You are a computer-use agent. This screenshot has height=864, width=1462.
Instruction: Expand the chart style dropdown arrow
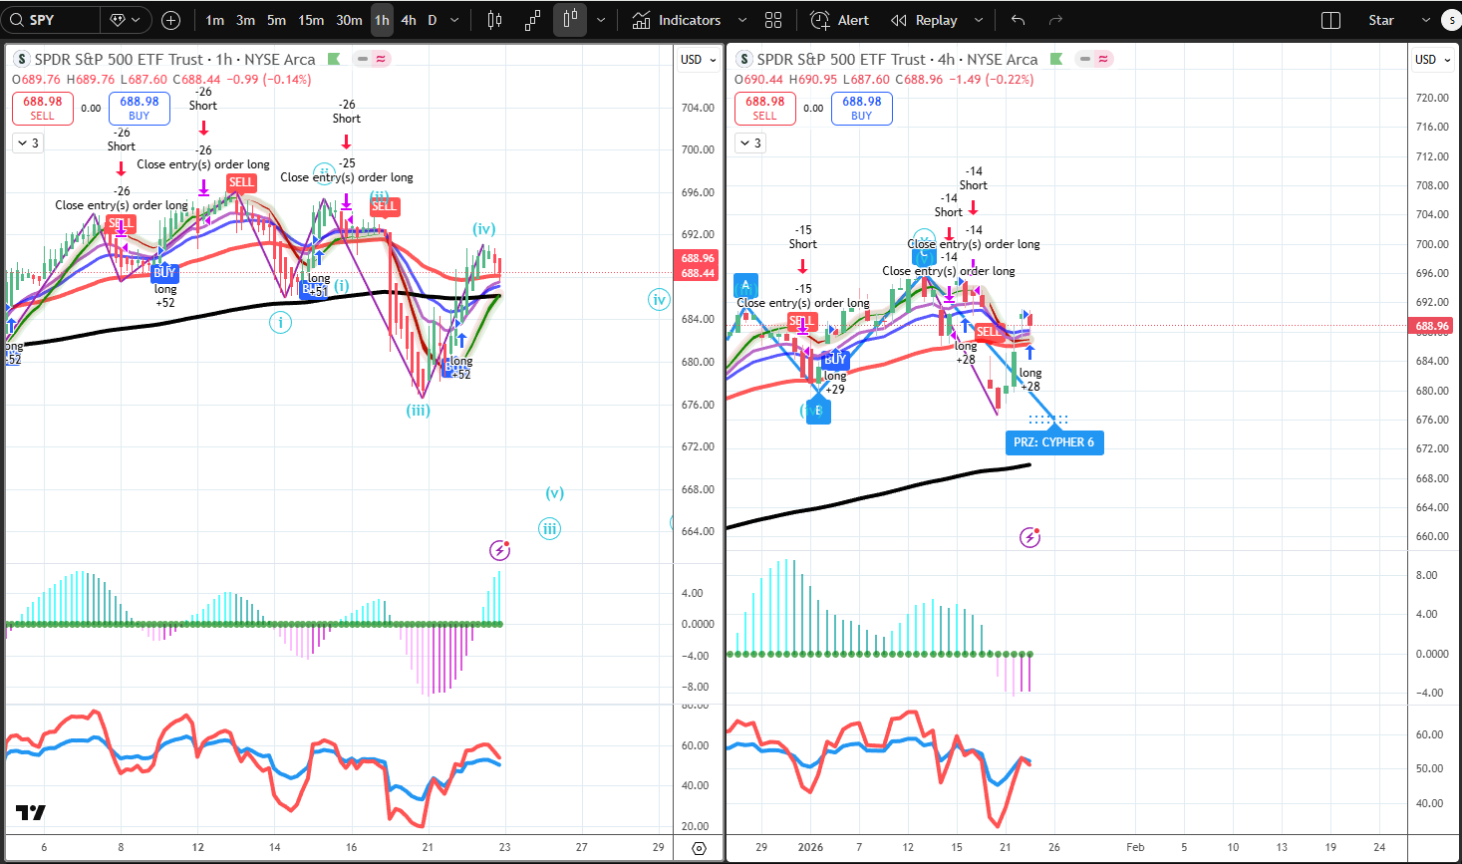(x=601, y=20)
